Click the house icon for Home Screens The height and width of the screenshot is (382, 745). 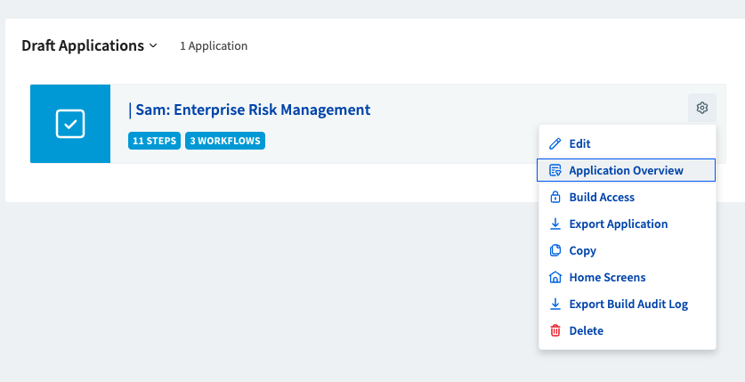(555, 277)
